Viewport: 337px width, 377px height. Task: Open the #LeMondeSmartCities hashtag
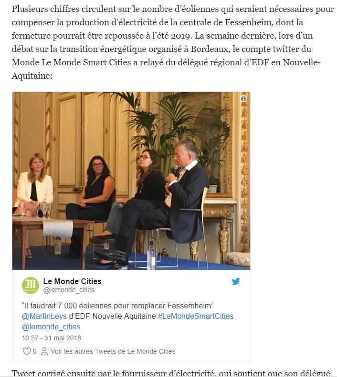tap(195, 316)
